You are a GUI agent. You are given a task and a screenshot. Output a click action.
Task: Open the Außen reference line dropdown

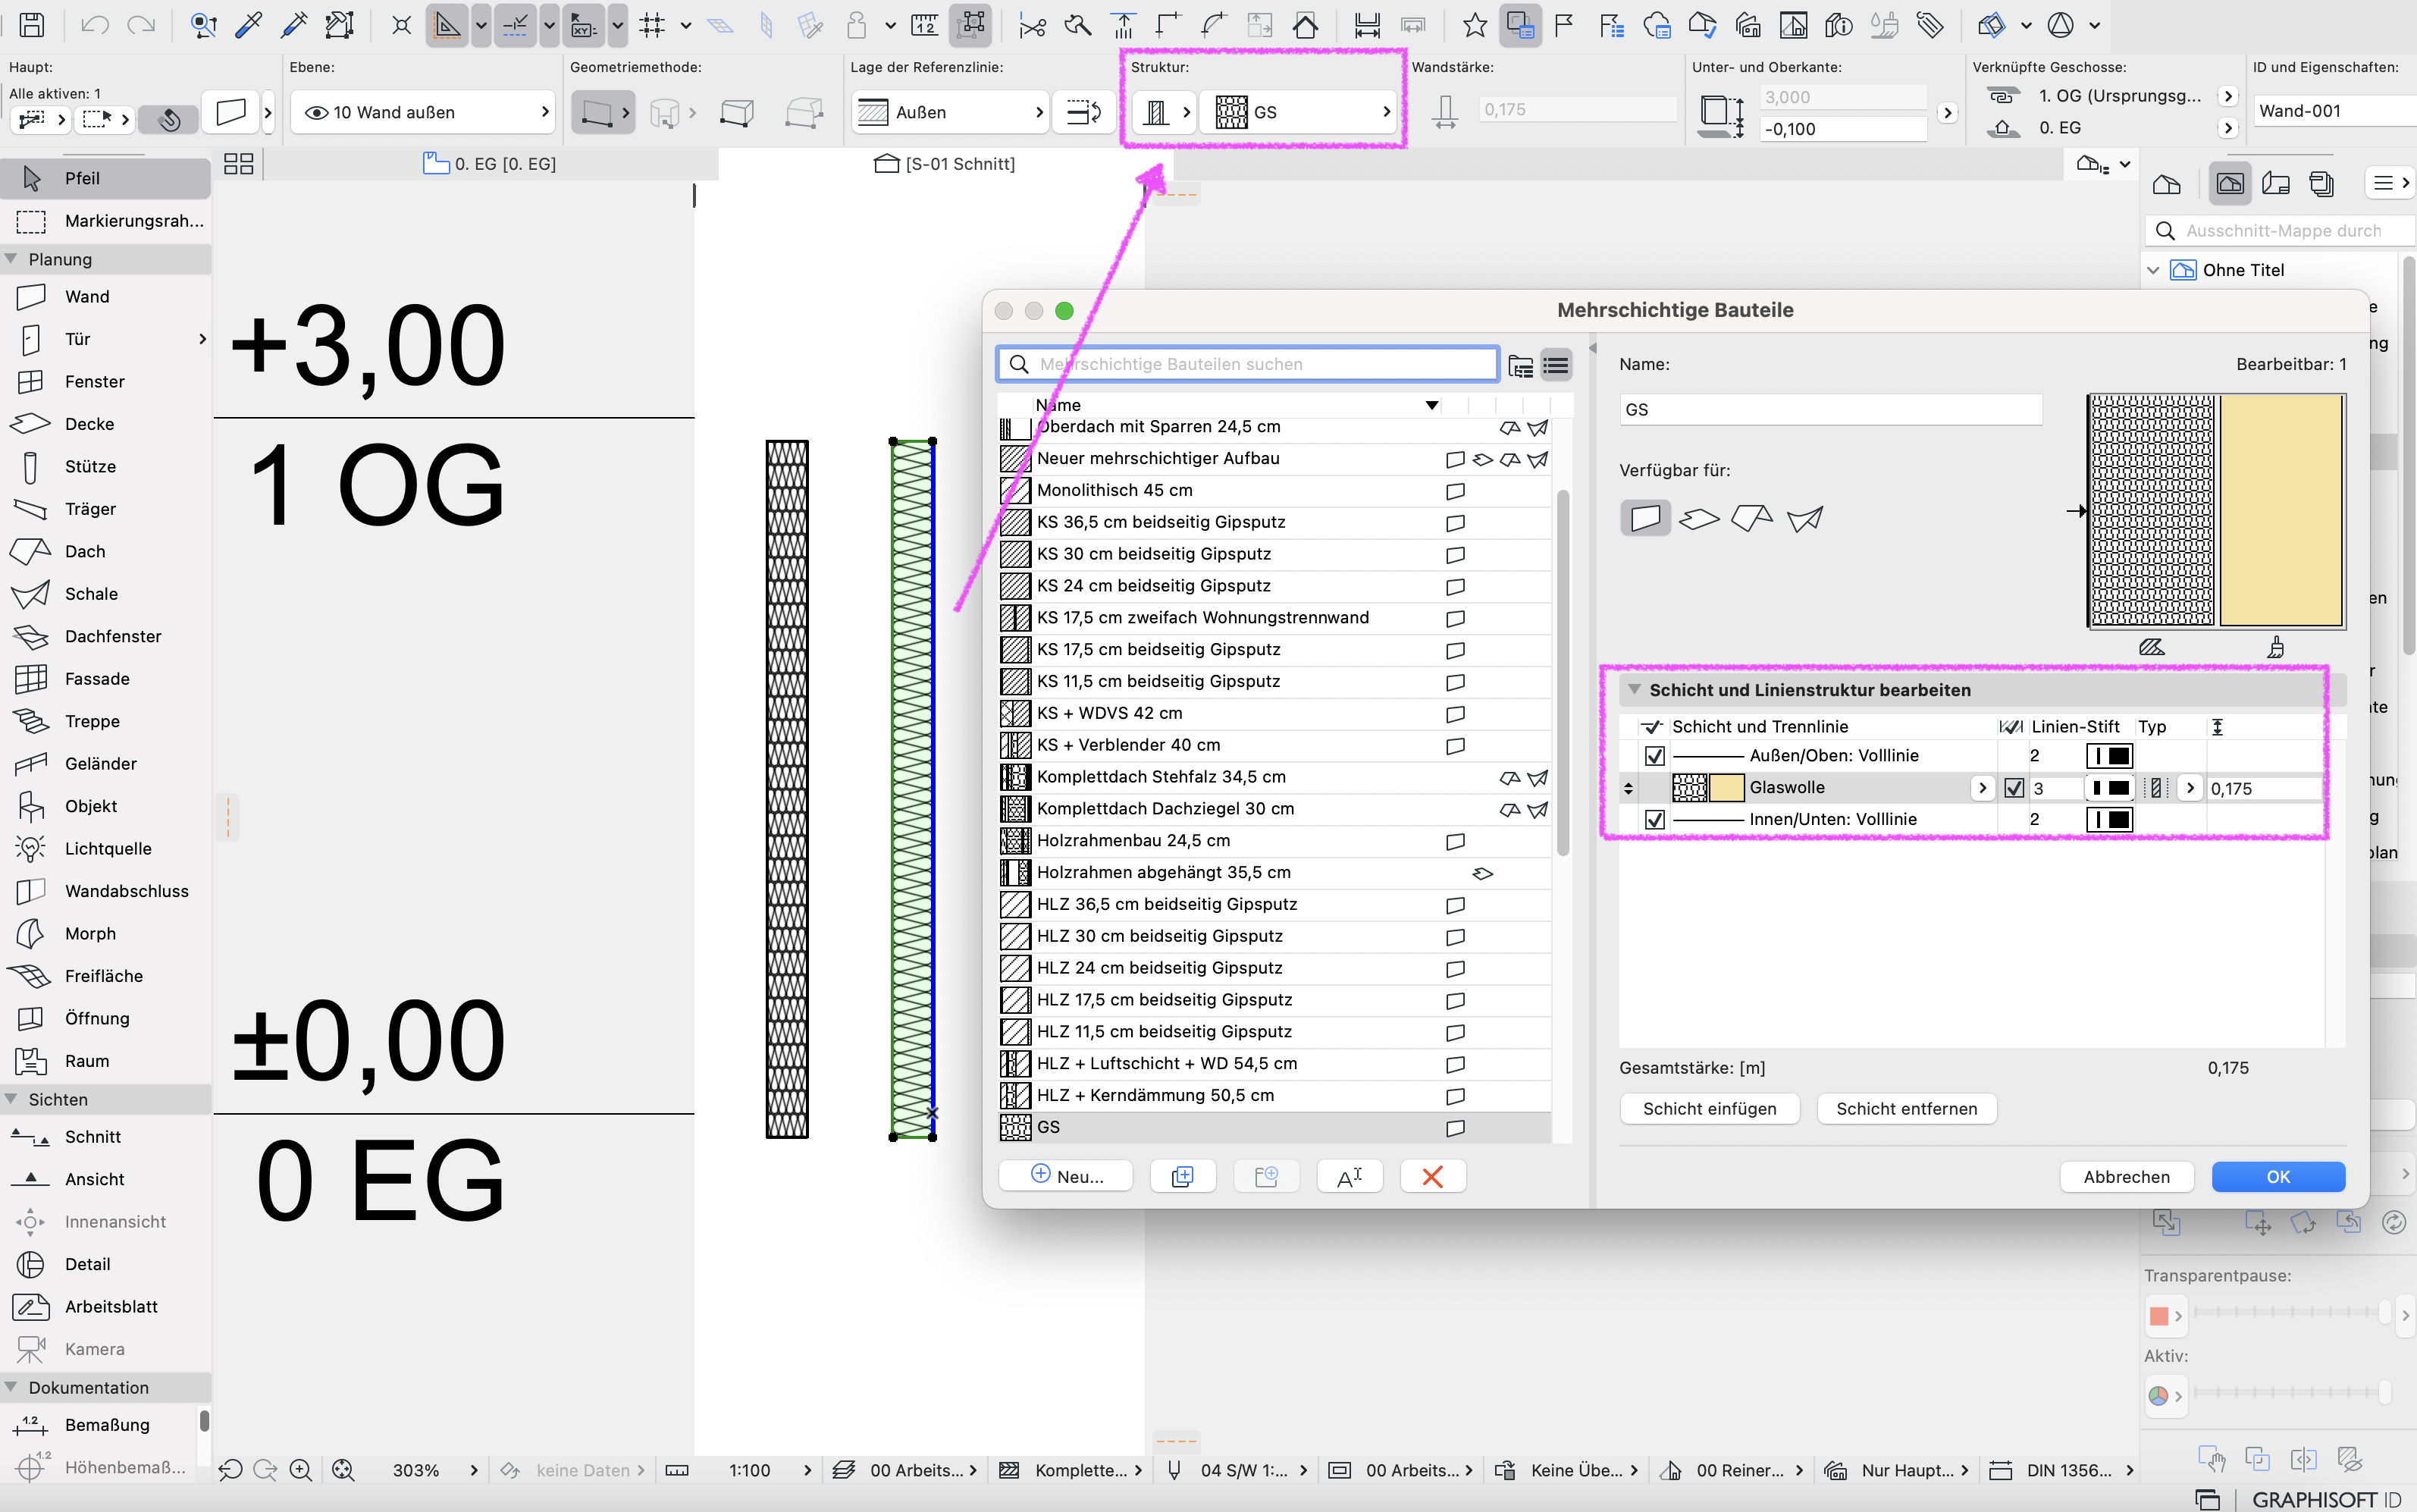click(x=951, y=112)
